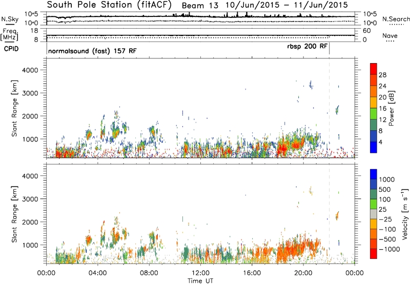Click the '20:00' time axis label

303,273
